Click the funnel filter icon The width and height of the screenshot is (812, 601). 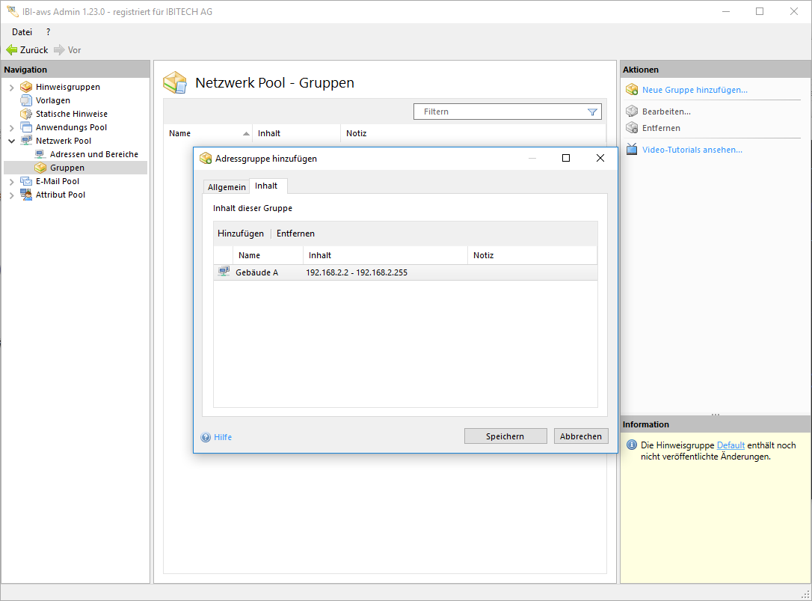(592, 112)
